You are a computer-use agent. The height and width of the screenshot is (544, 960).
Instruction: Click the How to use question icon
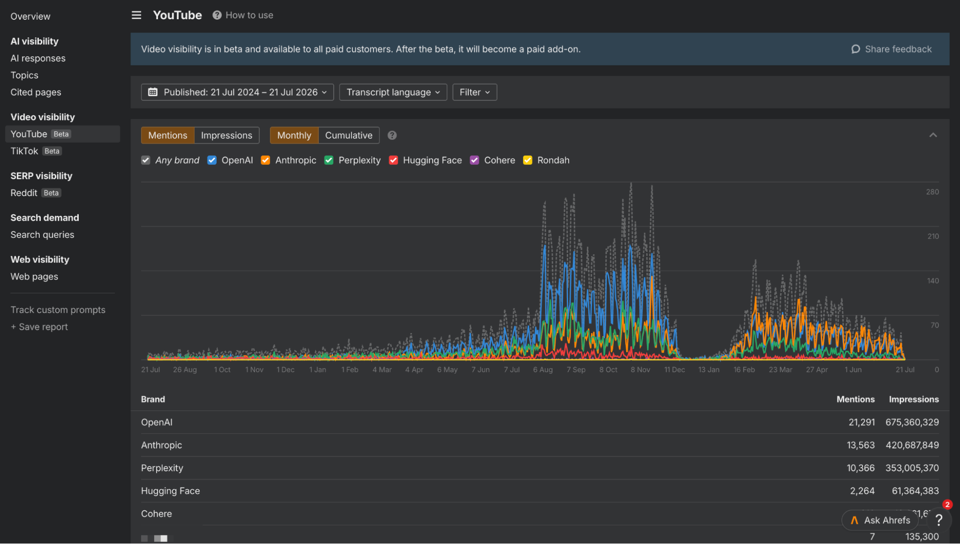(217, 15)
